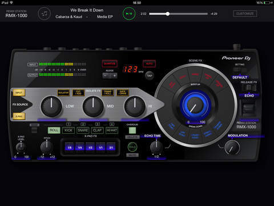274x206 pixels.
Task: Tap the 2/1 beat X-Pad cell
Action: (x=111, y=147)
